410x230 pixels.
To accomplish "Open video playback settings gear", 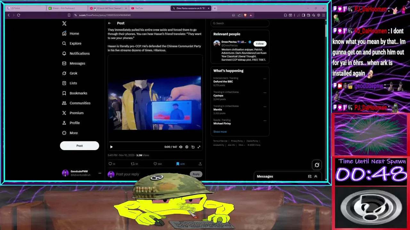I will pos(187,147).
